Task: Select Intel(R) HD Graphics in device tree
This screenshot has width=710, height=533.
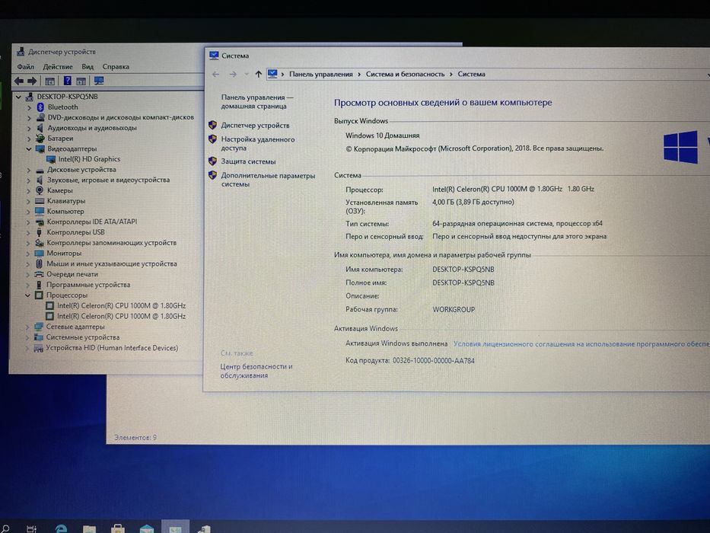Action: pyautogui.click(x=89, y=159)
